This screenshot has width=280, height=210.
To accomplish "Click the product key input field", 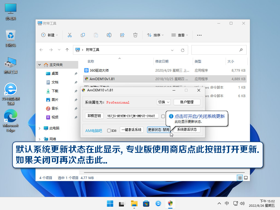I will [132, 116].
